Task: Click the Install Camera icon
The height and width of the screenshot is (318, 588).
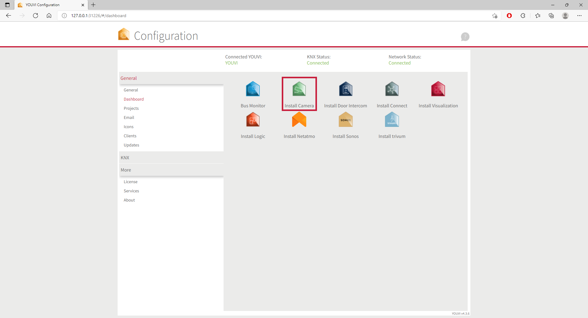Action: tap(299, 89)
